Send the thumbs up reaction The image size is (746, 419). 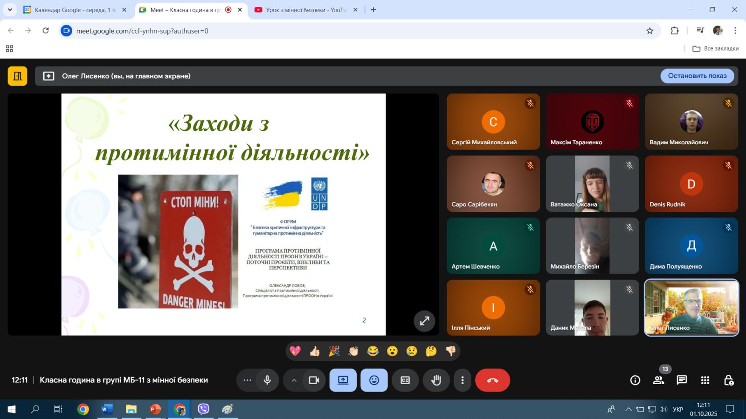coord(315,351)
